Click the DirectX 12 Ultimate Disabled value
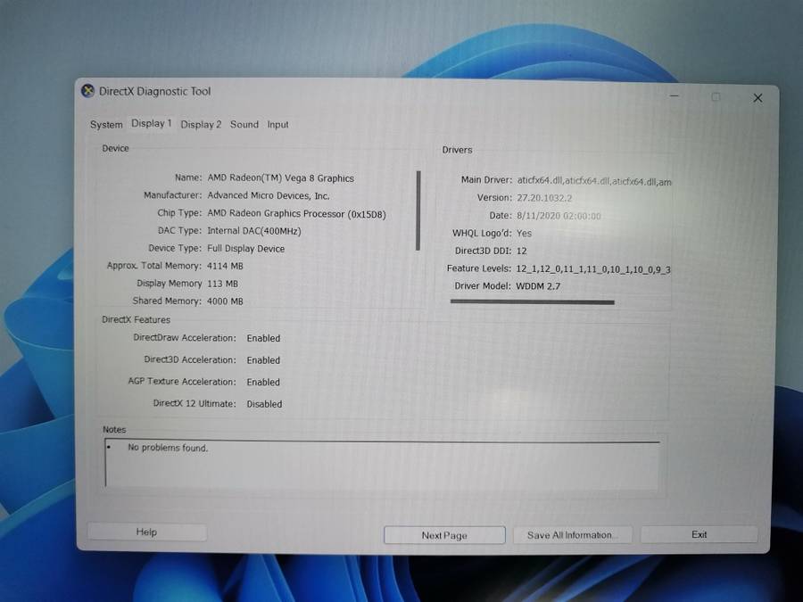 click(x=264, y=404)
